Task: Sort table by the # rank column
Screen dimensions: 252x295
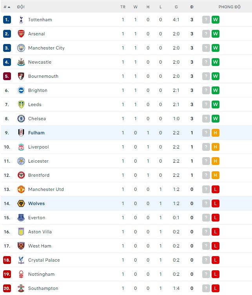Action: (7, 7)
